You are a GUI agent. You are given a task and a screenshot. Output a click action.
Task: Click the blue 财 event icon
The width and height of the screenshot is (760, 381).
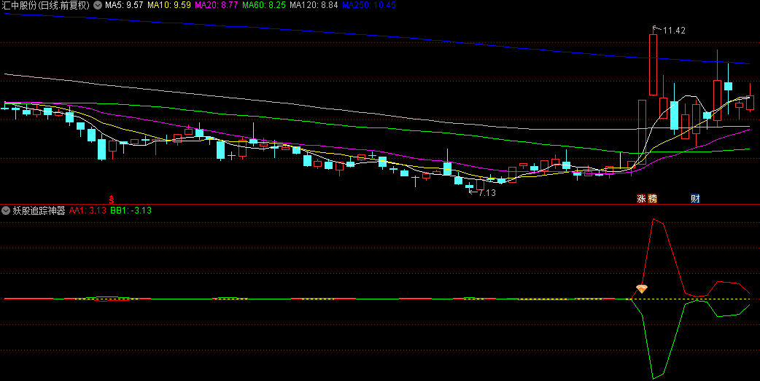(x=696, y=198)
